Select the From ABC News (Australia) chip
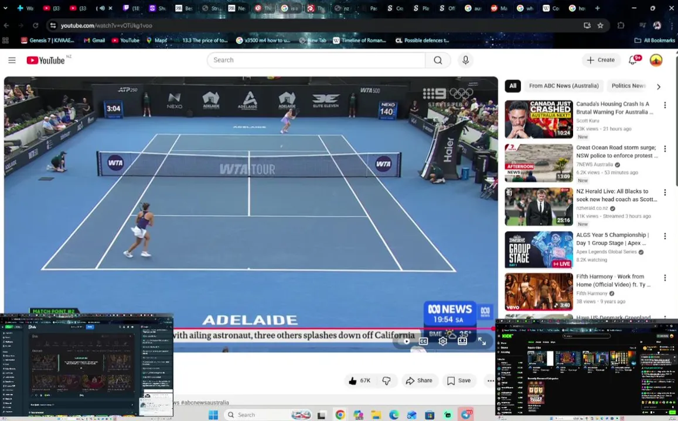 pyautogui.click(x=564, y=86)
